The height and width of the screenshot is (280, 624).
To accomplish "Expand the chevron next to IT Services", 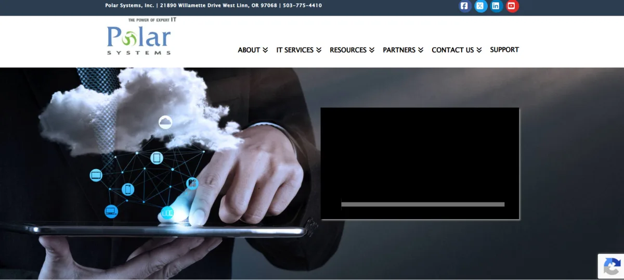I will tap(319, 50).
